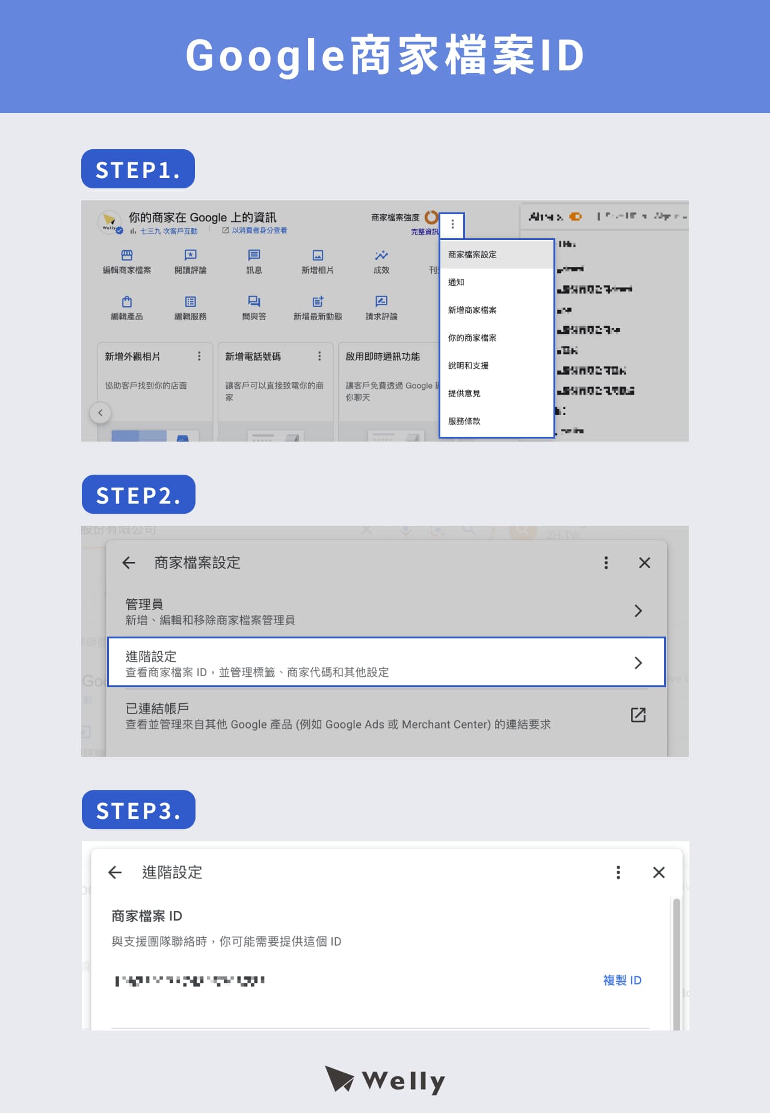The width and height of the screenshot is (770, 1113).
Task: Open the 已連結帳戶 settings row
Action: (386, 716)
